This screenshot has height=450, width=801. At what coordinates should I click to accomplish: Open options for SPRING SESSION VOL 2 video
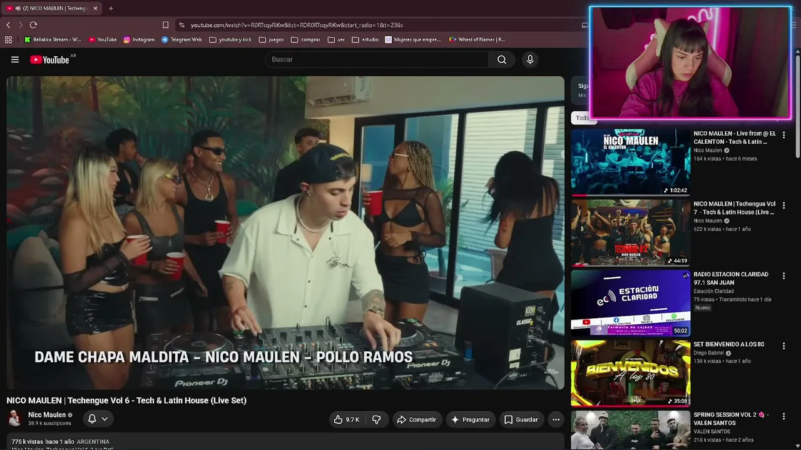(x=783, y=416)
